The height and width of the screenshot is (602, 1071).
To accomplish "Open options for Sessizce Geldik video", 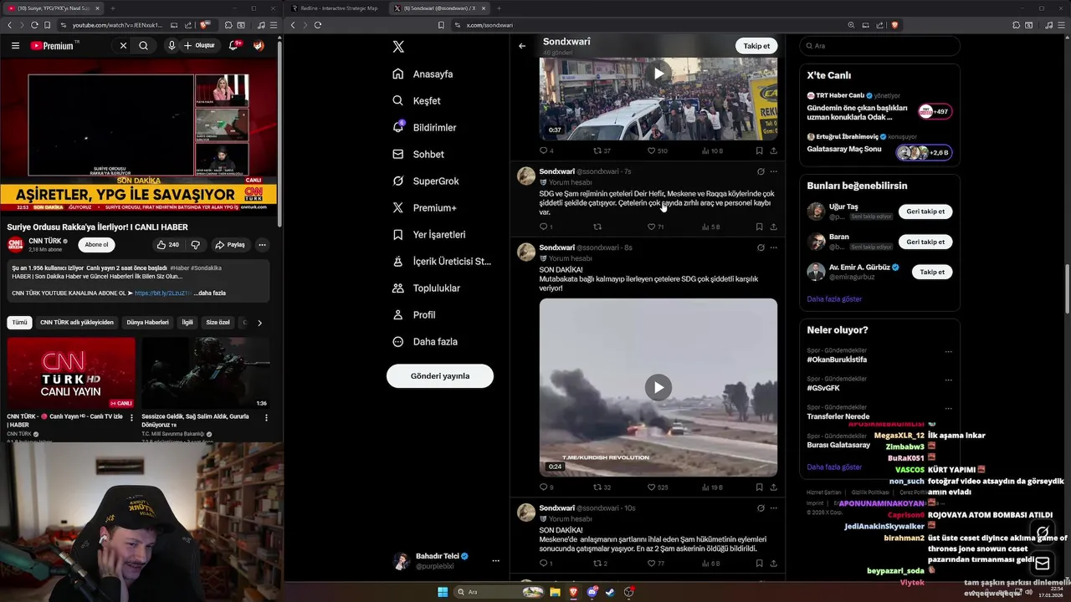I will (266, 417).
